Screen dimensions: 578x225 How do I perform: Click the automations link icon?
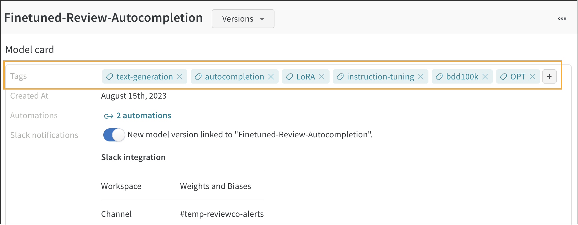108,116
